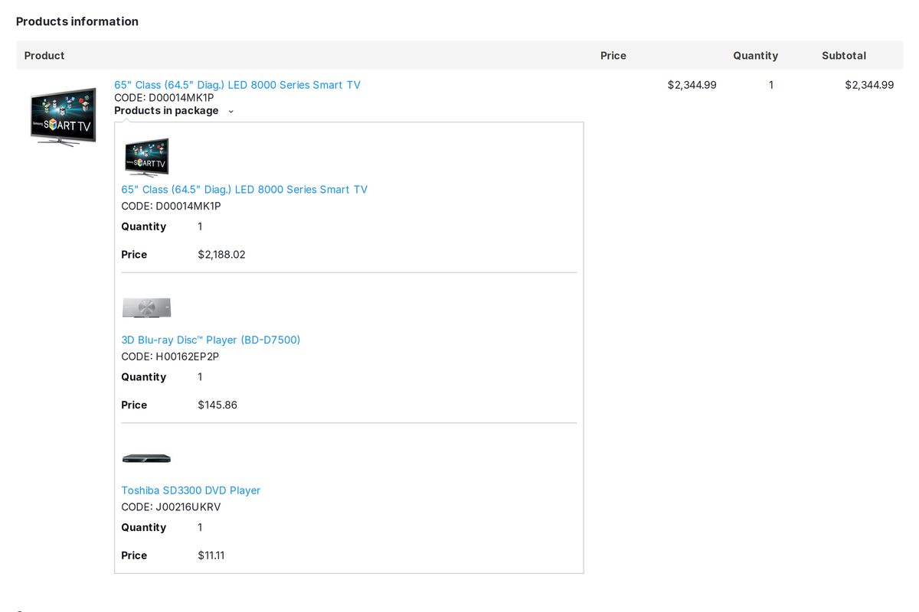Click the large Smart TV product thumbnail
Image resolution: width=919 pixels, height=612 pixels.
(64, 116)
